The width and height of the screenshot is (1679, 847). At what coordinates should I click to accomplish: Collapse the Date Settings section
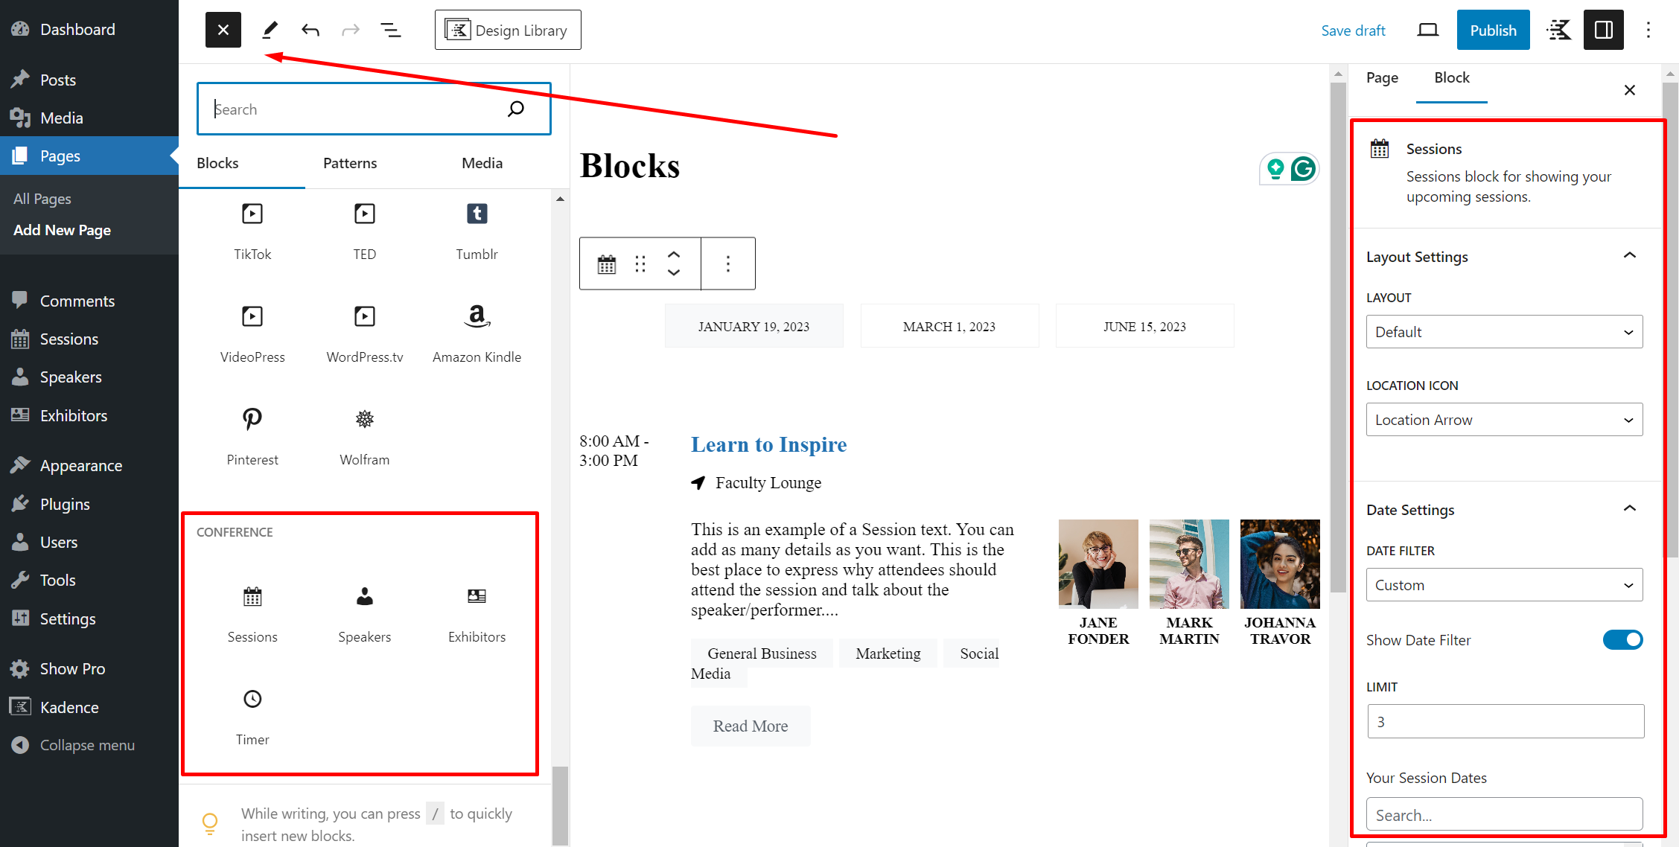(x=1504, y=510)
